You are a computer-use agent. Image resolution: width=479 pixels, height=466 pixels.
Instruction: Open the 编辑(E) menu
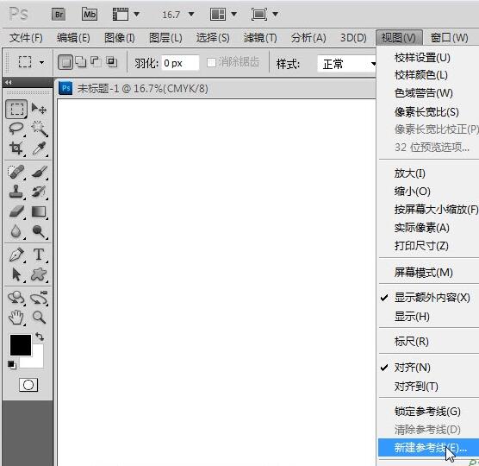click(73, 38)
